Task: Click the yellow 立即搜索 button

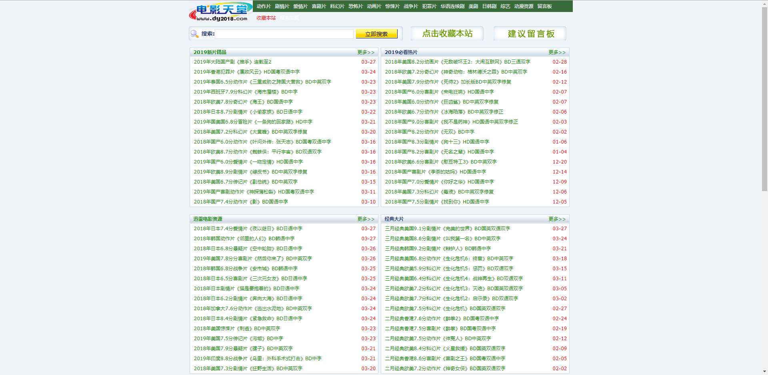Action: pyautogui.click(x=376, y=34)
